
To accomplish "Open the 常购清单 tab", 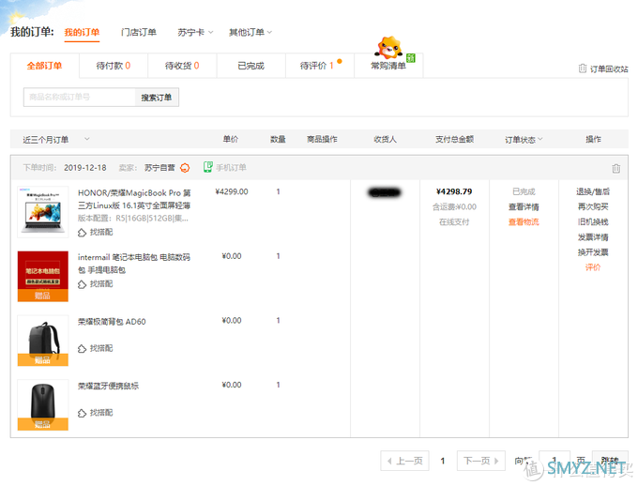I will [x=388, y=66].
